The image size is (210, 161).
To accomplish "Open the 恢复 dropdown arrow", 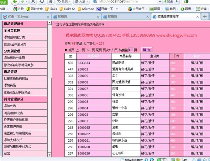I will point(70,1).
